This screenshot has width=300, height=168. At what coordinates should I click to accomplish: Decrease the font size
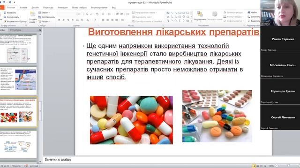[91, 14]
